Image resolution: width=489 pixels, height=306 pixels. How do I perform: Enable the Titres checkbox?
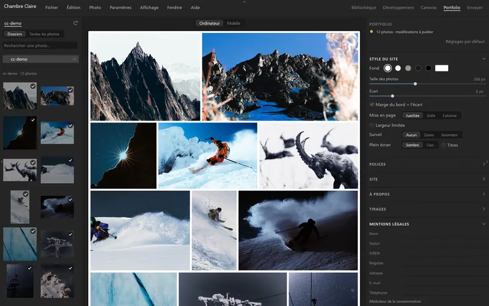pos(443,145)
